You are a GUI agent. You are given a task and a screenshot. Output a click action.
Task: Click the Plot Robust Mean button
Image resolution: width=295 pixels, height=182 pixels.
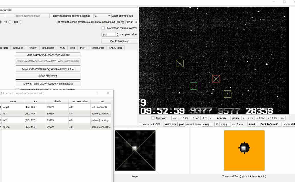120,41
